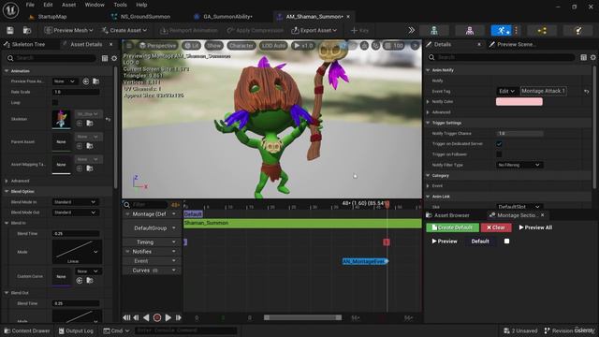Image resolution: width=599 pixels, height=337 pixels.
Task: Uncheck Trigger on Dedicated Server
Action: point(499,144)
